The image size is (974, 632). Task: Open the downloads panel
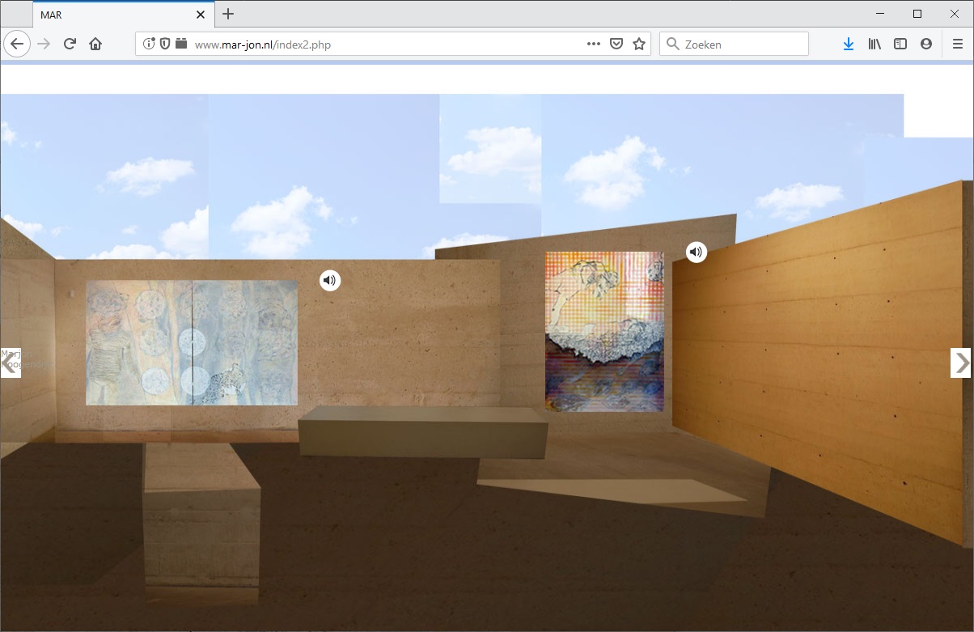tap(848, 45)
